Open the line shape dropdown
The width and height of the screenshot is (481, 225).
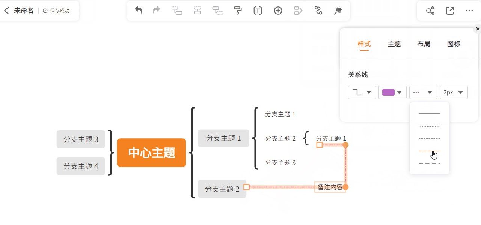point(362,92)
